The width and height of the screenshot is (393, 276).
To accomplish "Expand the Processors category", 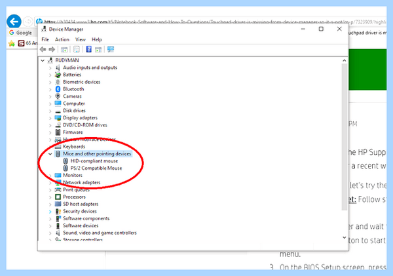I will 50,197.
